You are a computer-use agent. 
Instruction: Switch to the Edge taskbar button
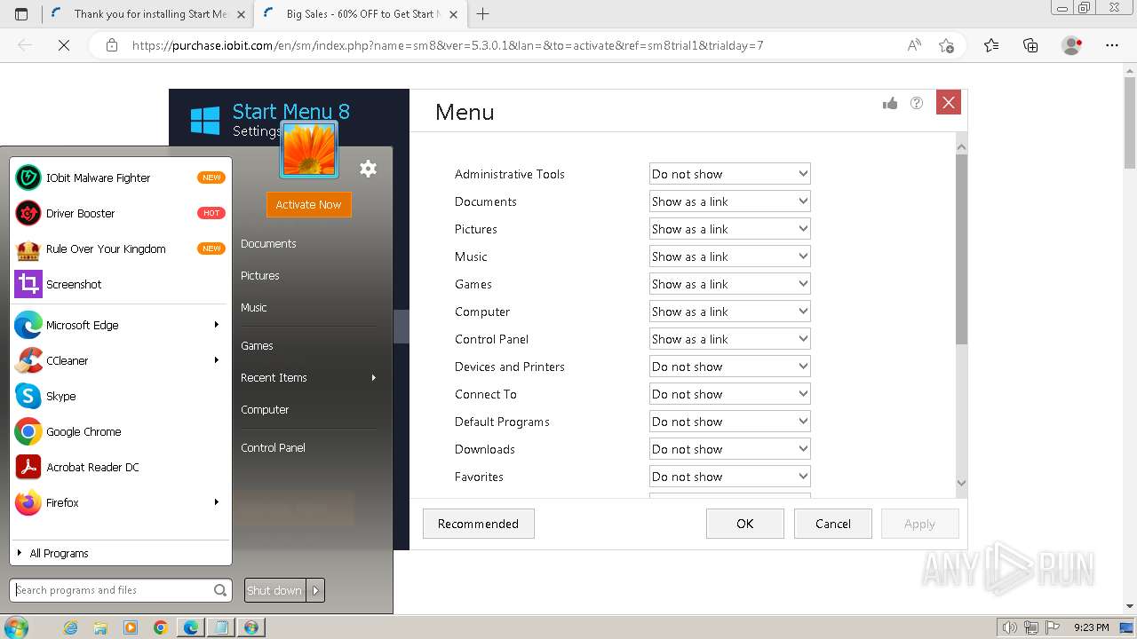[x=191, y=627]
